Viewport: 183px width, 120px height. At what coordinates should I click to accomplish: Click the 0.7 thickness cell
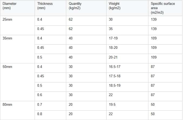(51, 106)
